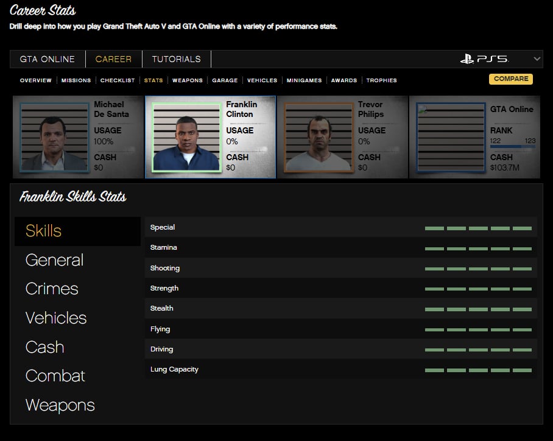
Task: Select General in the stats sidebar
Action: tap(54, 260)
